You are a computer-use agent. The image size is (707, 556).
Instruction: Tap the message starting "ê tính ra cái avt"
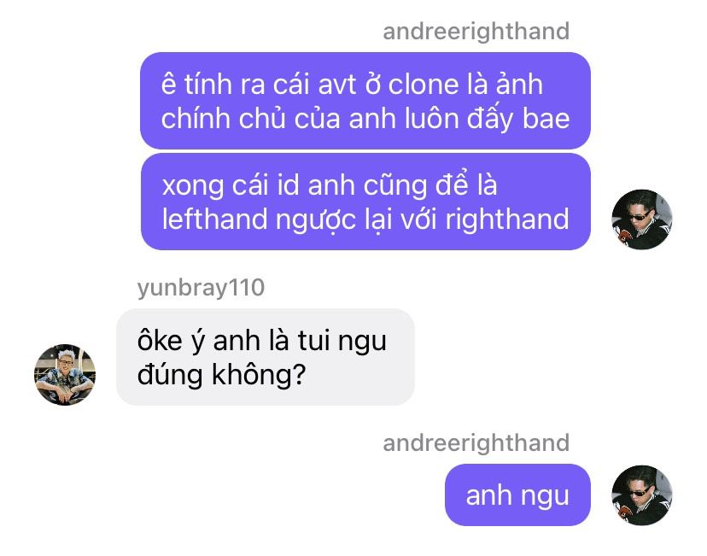[365, 101]
